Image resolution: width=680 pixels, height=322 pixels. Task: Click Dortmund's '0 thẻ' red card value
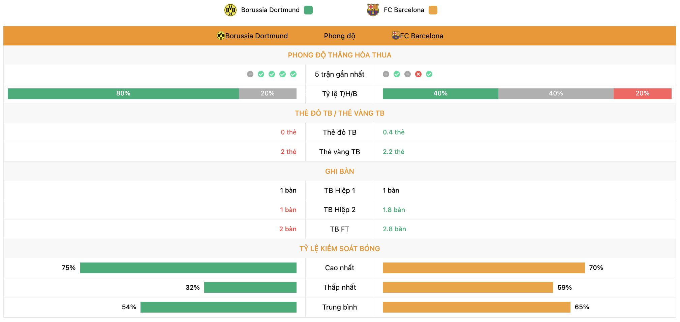(289, 132)
